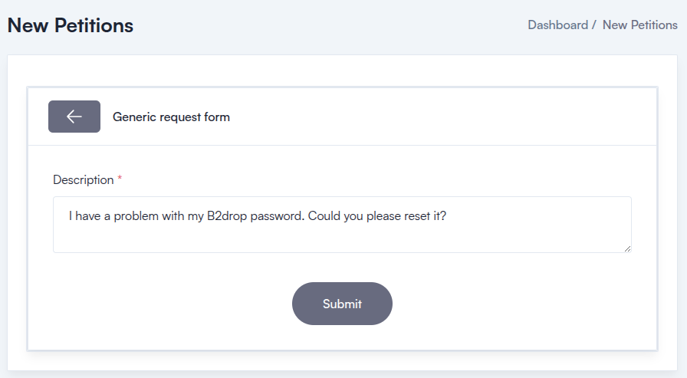This screenshot has width=687, height=378.
Task: Click the back arrow button
Action: [74, 117]
